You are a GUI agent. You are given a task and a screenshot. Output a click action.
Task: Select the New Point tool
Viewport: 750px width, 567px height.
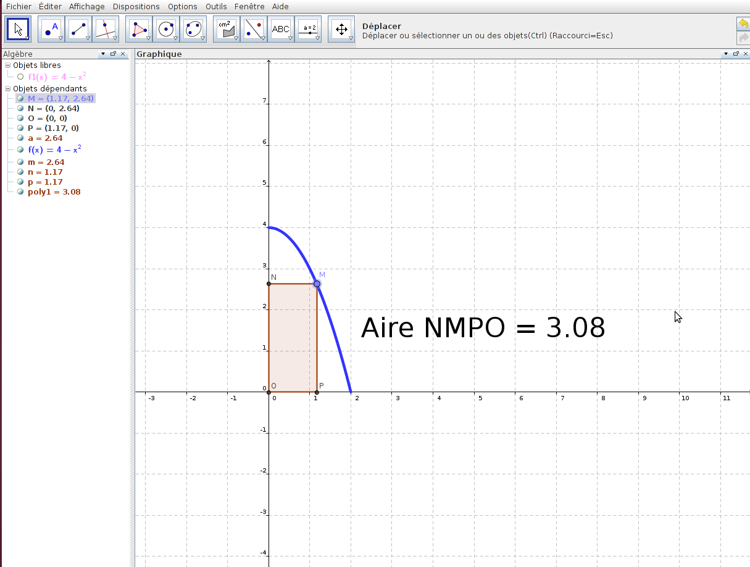pos(51,29)
